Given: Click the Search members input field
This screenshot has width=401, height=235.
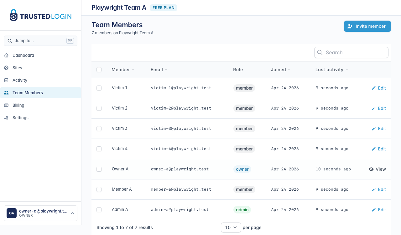Looking at the screenshot, I should click(x=354, y=52).
